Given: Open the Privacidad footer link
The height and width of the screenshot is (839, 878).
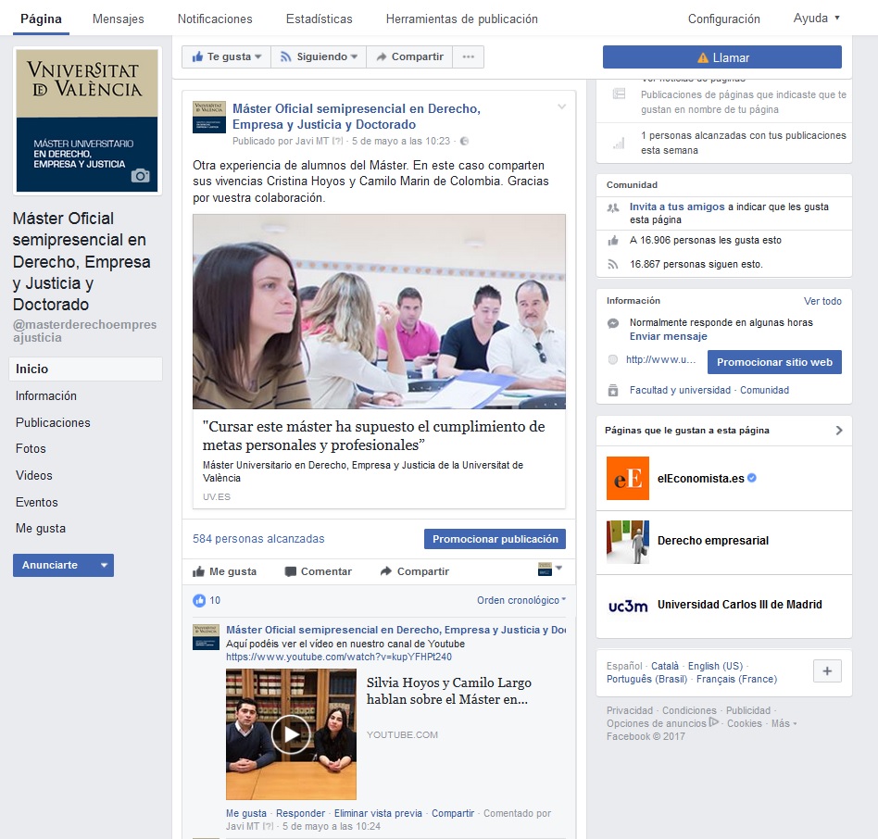Looking at the screenshot, I should pyautogui.click(x=630, y=710).
